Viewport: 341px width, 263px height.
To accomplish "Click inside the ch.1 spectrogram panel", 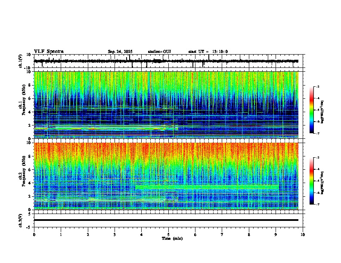I will [166, 105].
